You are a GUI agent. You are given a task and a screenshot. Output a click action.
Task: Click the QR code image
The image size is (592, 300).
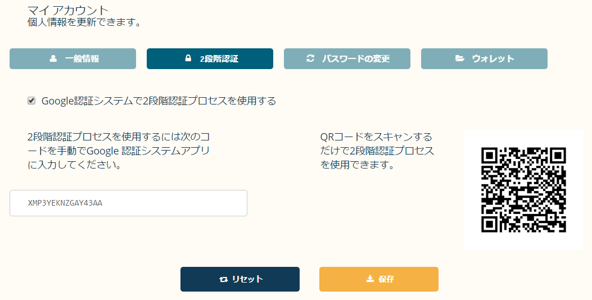[x=523, y=190]
